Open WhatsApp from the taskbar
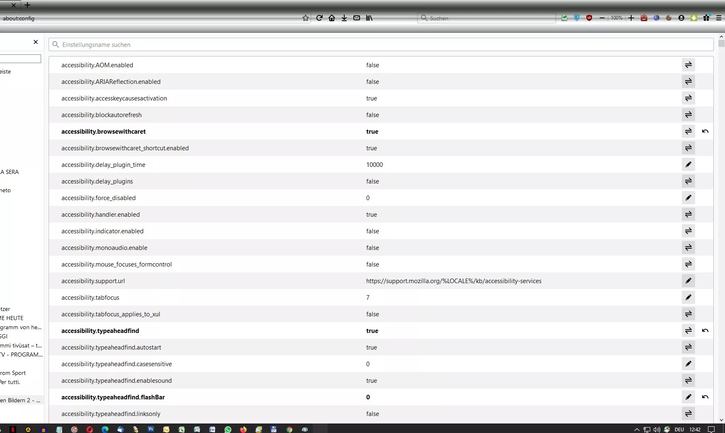 pos(228,429)
